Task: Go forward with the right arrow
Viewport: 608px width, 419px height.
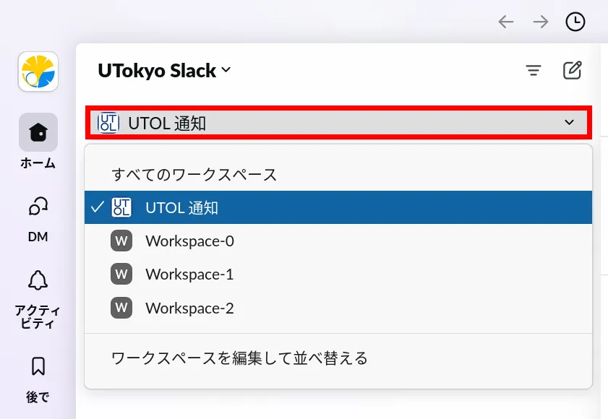Action: (x=541, y=22)
